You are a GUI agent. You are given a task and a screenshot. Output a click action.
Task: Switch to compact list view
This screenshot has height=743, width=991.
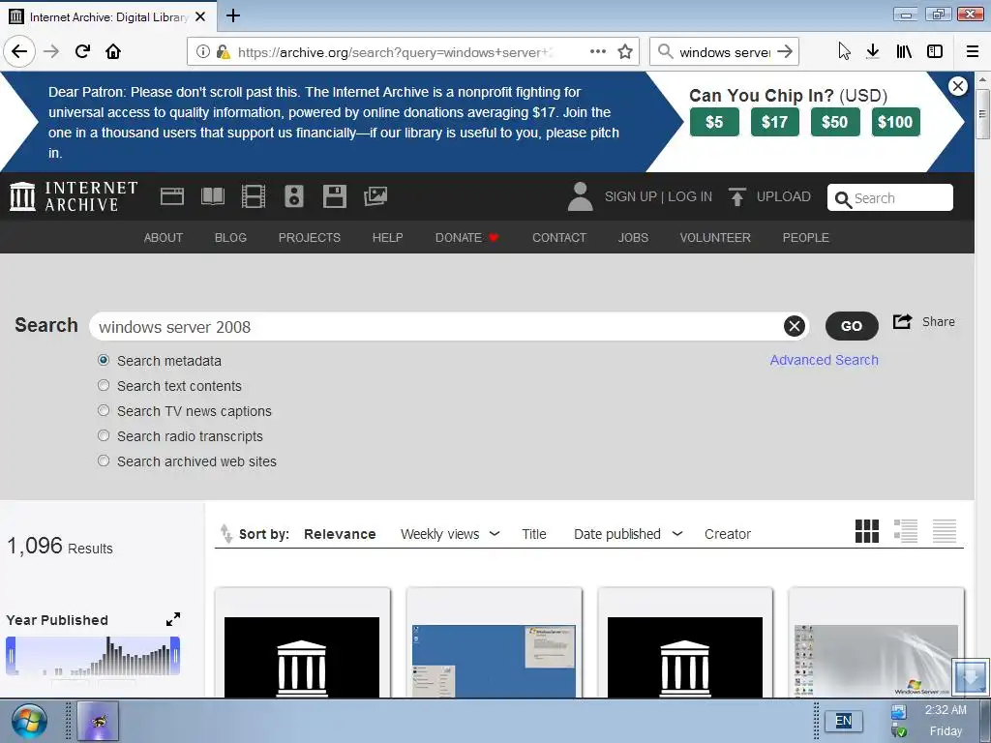coord(945,531)
